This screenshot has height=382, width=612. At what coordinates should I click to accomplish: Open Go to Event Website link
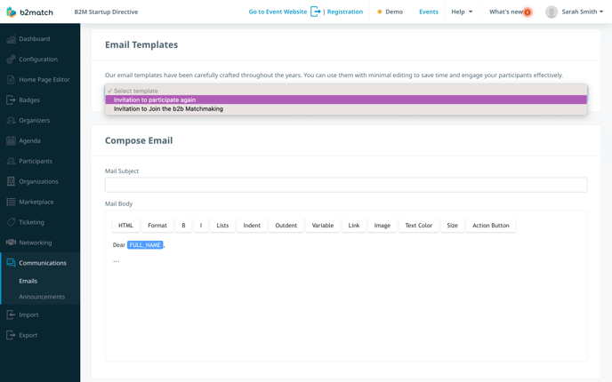click(278, 12)
